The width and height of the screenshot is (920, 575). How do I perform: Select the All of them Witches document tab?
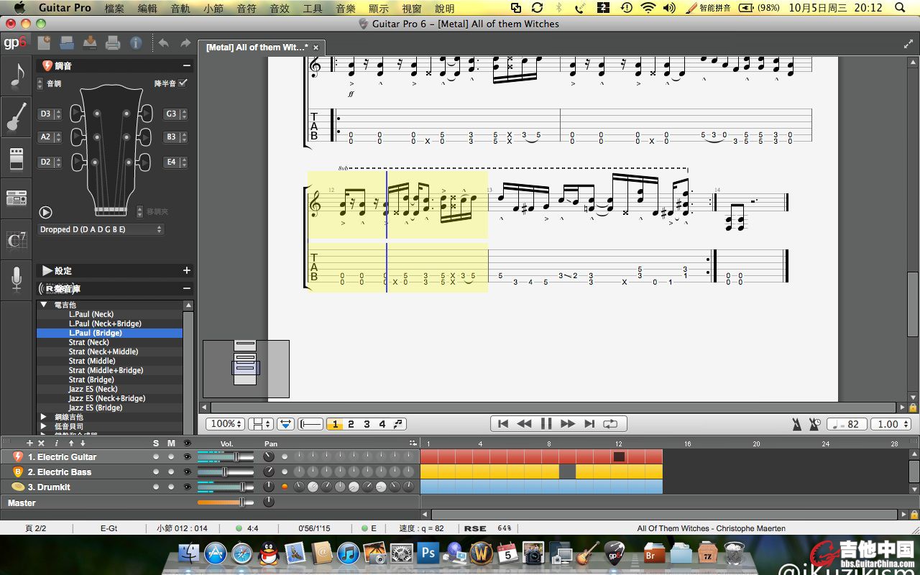[x=262, y=47]
